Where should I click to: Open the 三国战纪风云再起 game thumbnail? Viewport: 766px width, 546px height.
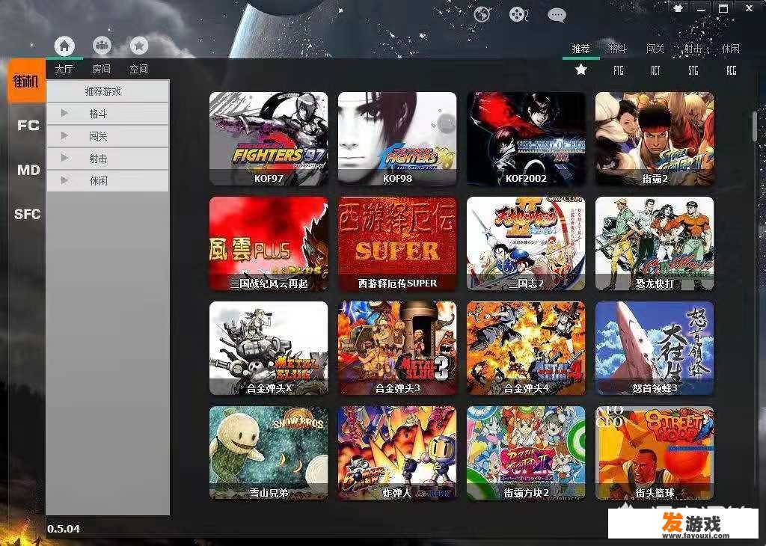pyautogui.click(x=269, y=244)
